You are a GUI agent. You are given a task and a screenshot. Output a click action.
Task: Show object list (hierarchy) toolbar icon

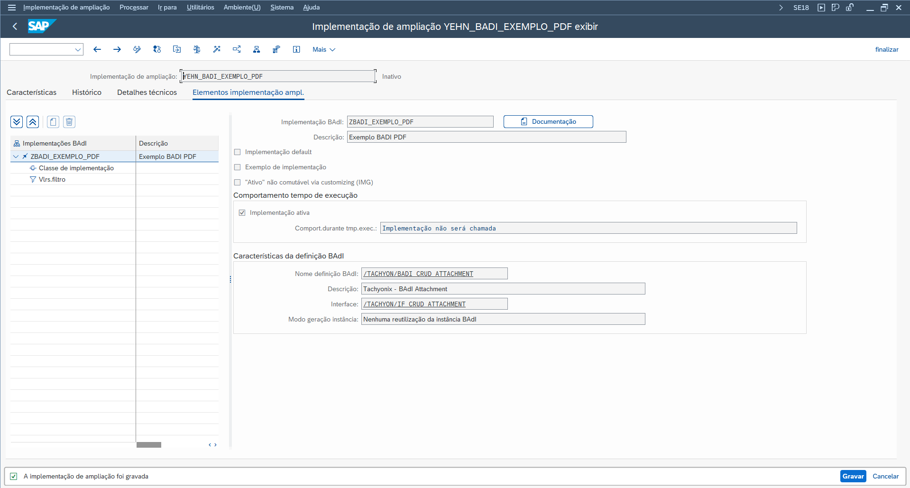(x=257, y=49)
